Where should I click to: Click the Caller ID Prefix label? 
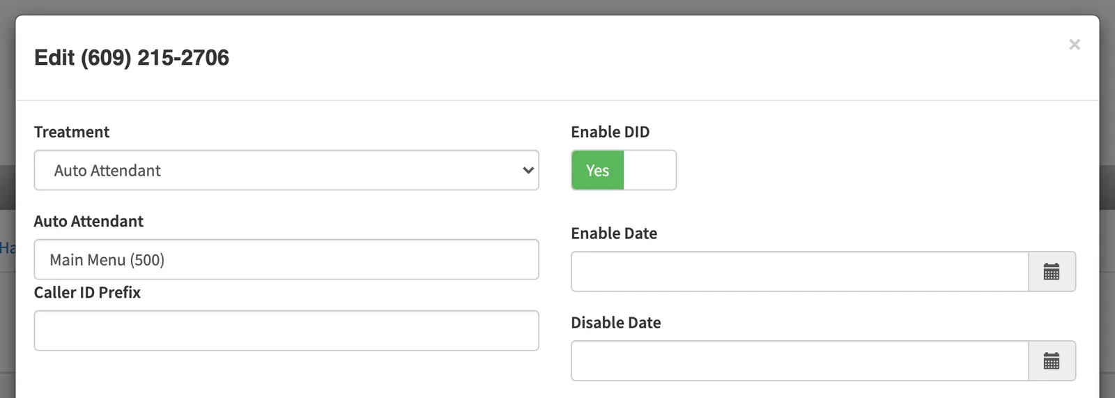tap(87, 292)
